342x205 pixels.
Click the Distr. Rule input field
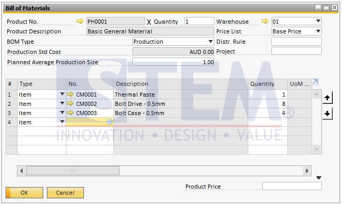pyautogui.click(x=296, y=41)
